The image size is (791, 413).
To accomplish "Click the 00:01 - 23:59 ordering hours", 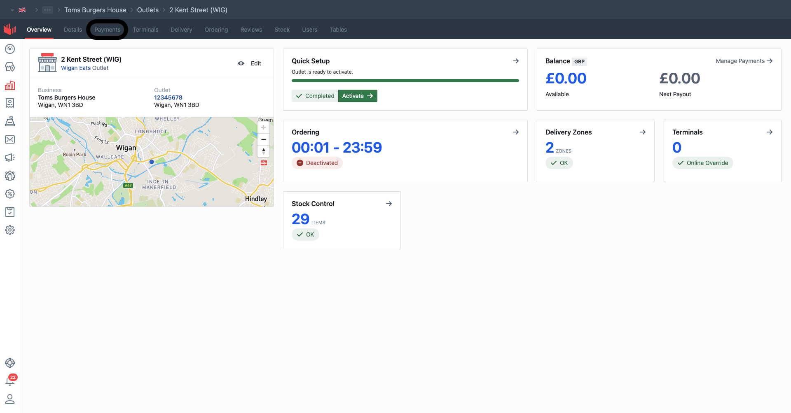I will 337,147.
